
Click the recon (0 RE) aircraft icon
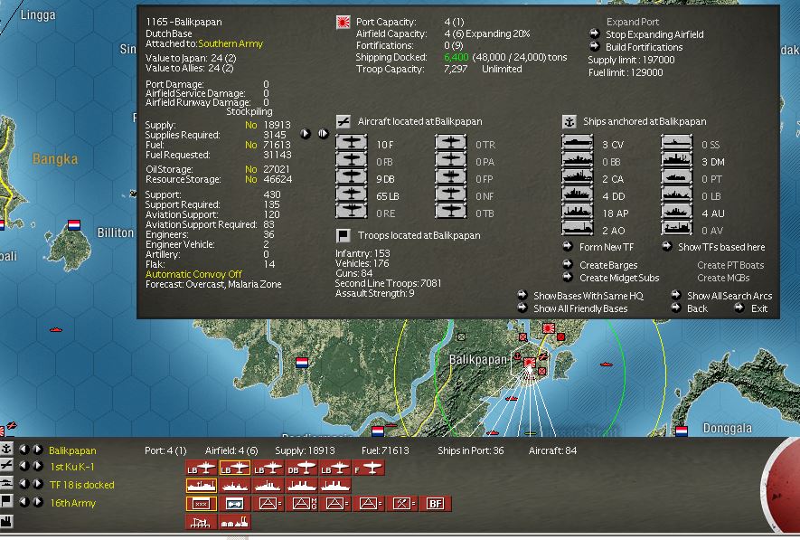click(351, 212)
